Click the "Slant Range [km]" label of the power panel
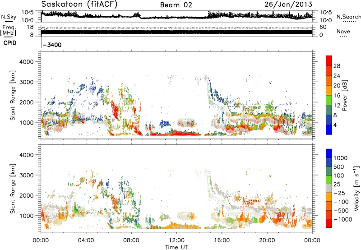The height and width of the screenshot is (250, 361). 13,95
